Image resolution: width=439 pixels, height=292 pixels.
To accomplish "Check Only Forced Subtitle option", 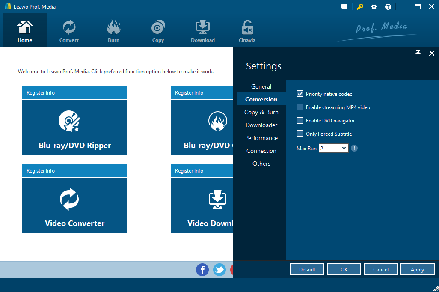I will (x=300, y=134).
